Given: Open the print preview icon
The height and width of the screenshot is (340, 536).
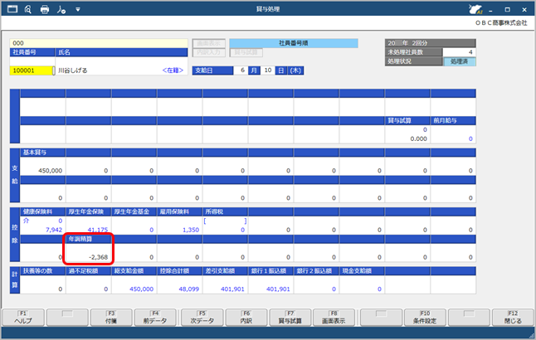Looking at the screenshot, I should click(28, 9).
